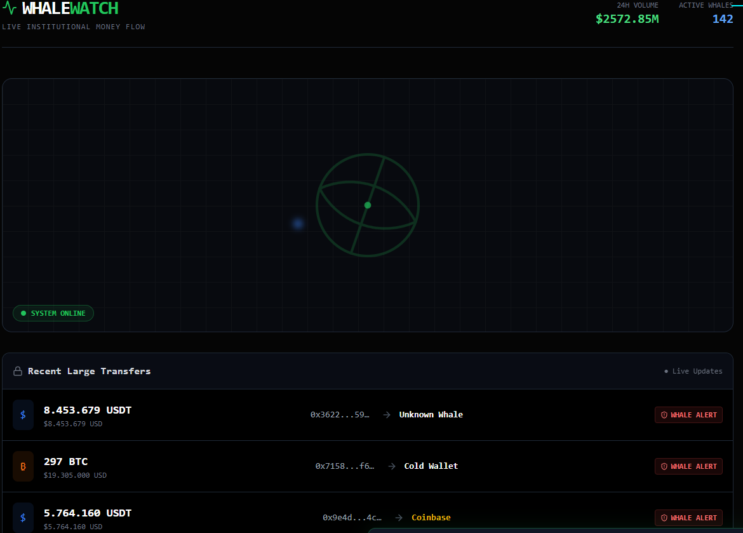Click the LIVE INSTITUTIONAL MONEY FLOW subtitle

coord(74,27)
